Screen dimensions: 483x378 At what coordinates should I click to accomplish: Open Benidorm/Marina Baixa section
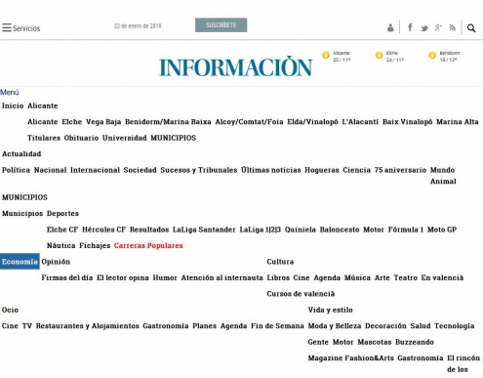click(168, 122)
